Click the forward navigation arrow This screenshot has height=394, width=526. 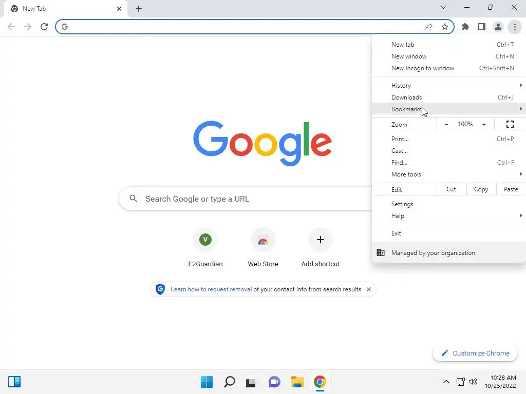tap(28, 27)
